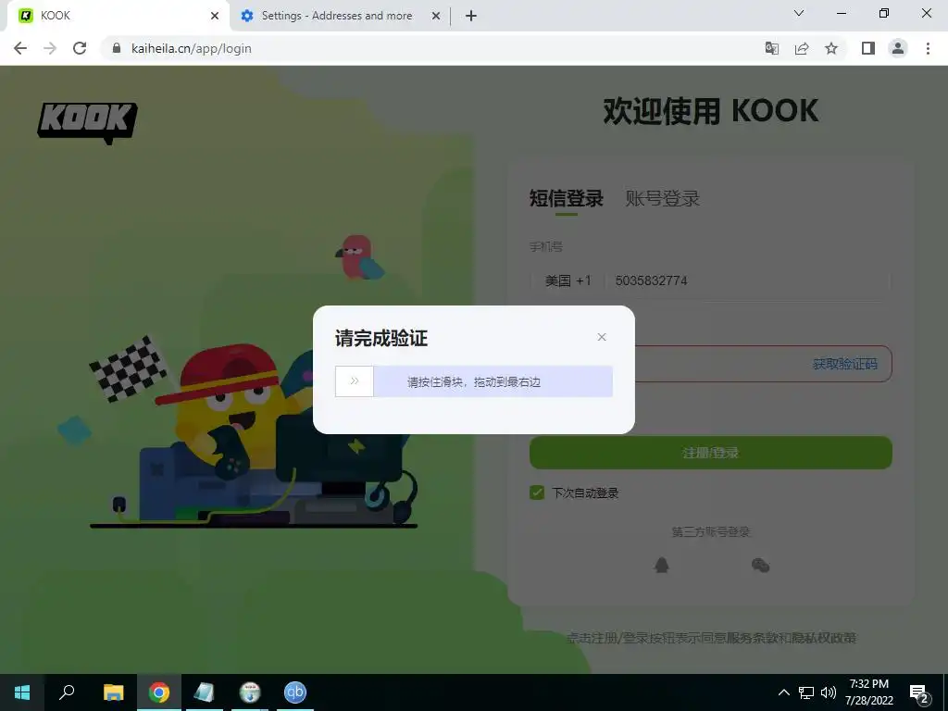Click the translate page icon
The image size is (948, 711).
coord(771,48)
